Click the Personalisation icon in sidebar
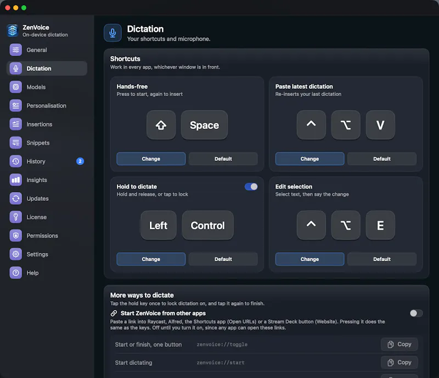Image resolution: width=439 pixels, height=378 pixels. click(x=16, y=105)
